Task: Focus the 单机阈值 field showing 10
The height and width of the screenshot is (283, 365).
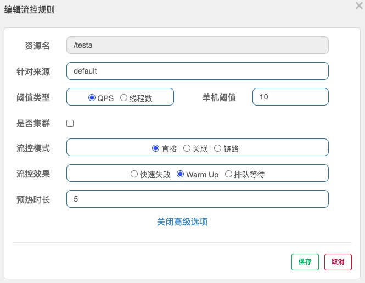Action: point(290,97)
